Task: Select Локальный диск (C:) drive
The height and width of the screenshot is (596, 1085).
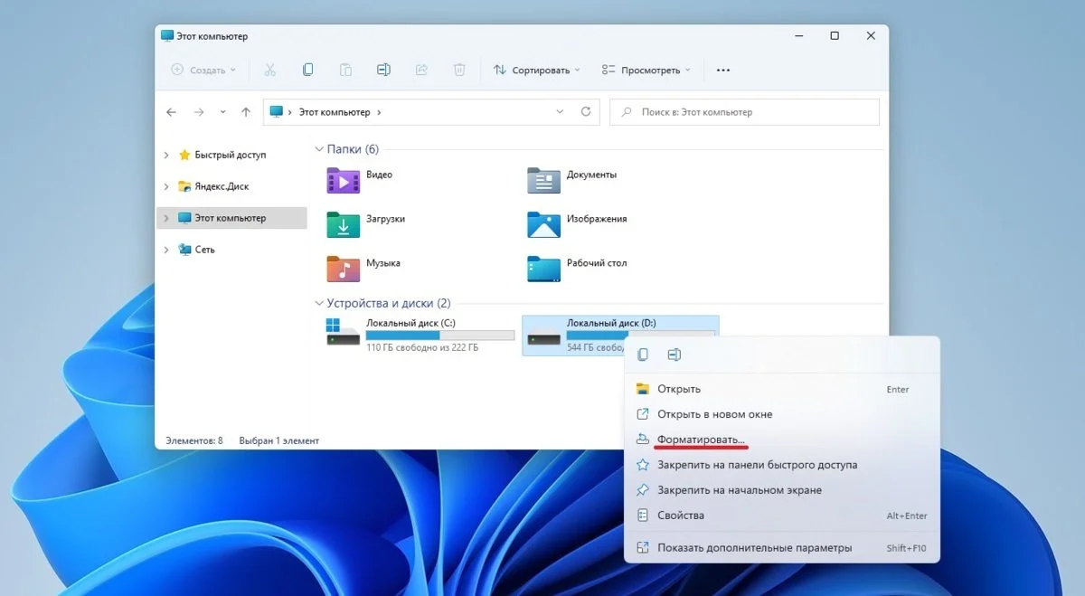Action: [x=420, y=335]
